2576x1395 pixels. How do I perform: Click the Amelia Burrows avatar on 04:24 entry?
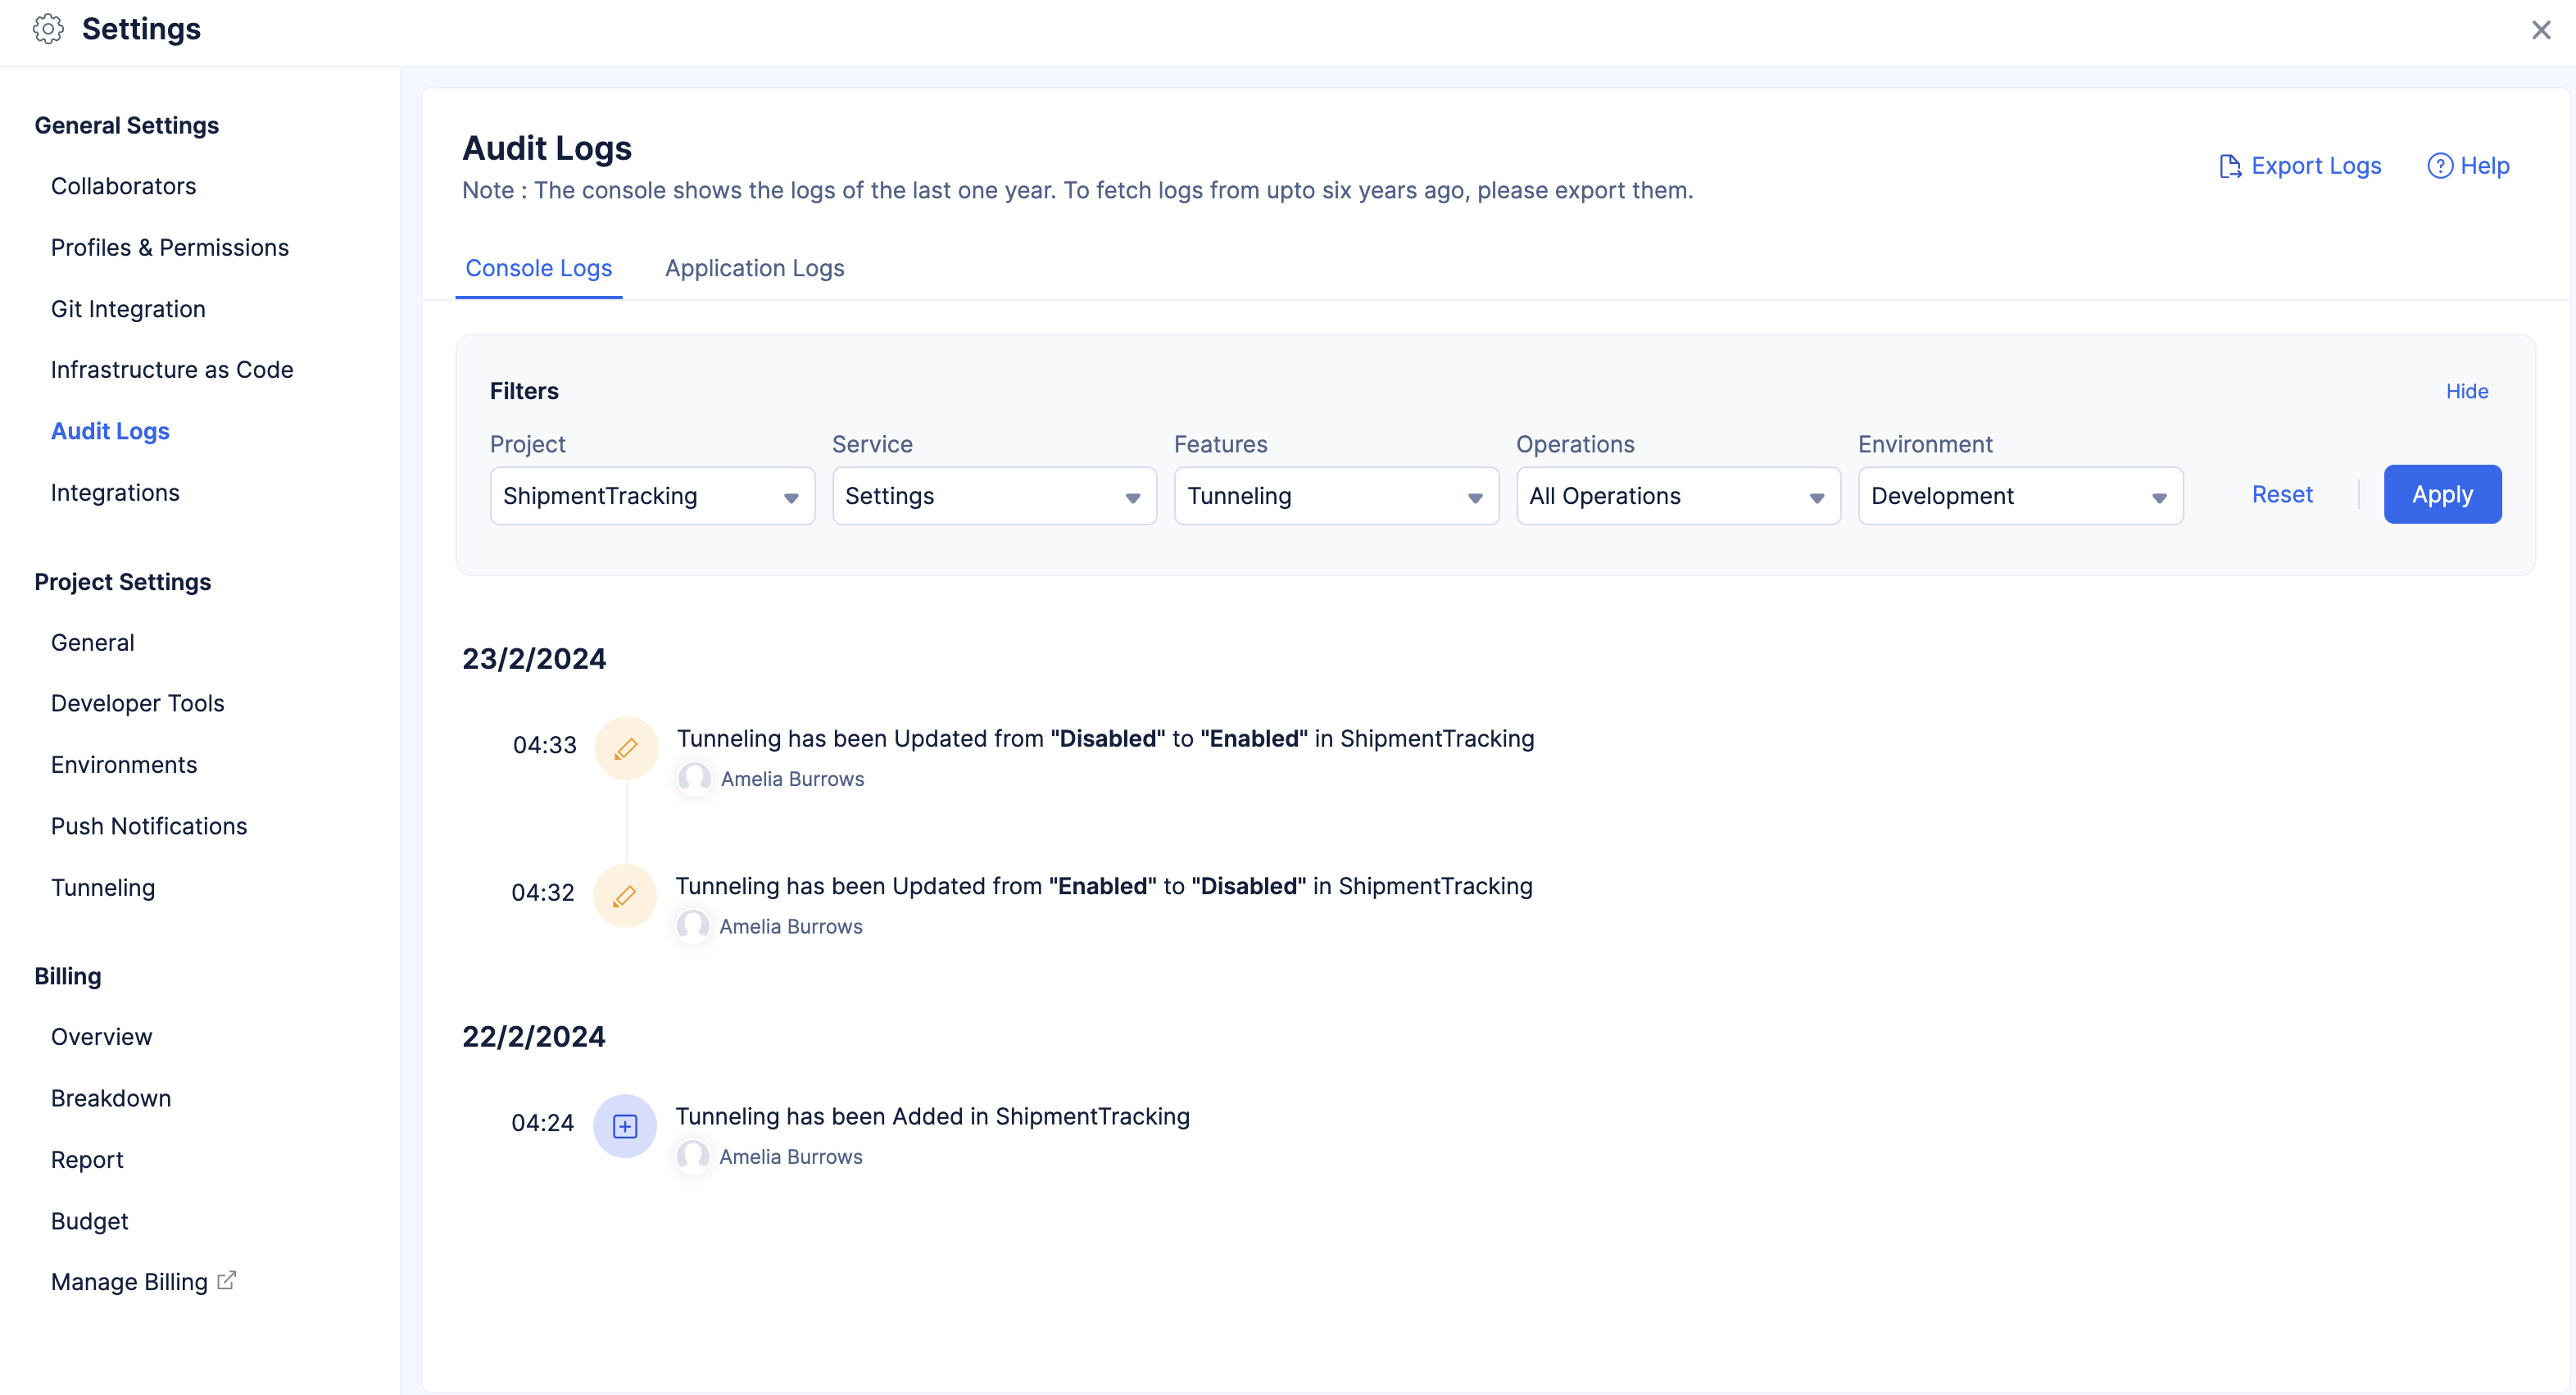point(694,1156)
